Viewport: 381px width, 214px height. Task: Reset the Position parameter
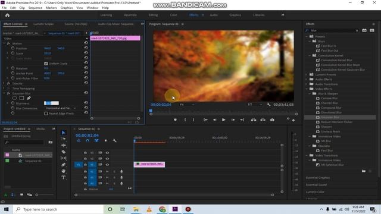click(86, 48)
